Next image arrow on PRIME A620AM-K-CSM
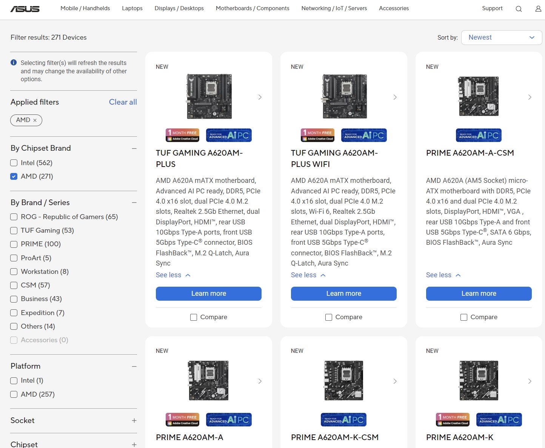The image size is (545, 448). pos(395,381)
